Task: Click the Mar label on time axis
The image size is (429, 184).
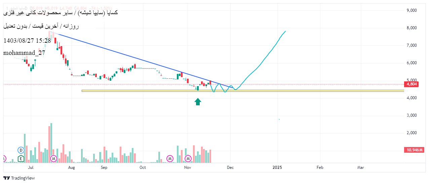Action: [361, 167]
